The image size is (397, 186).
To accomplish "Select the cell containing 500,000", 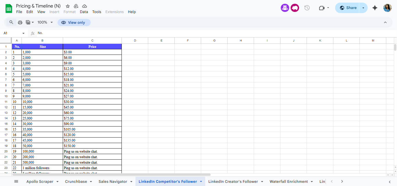I will click(42, 162).
